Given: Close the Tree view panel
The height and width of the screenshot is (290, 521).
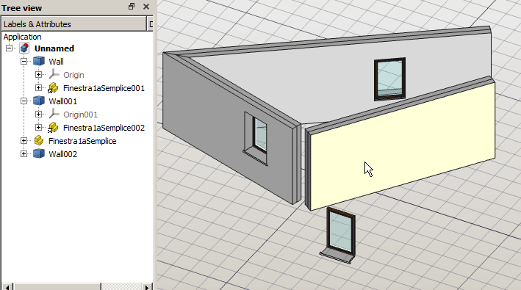Looking at the screenshot, I should (x=146, y=7).
